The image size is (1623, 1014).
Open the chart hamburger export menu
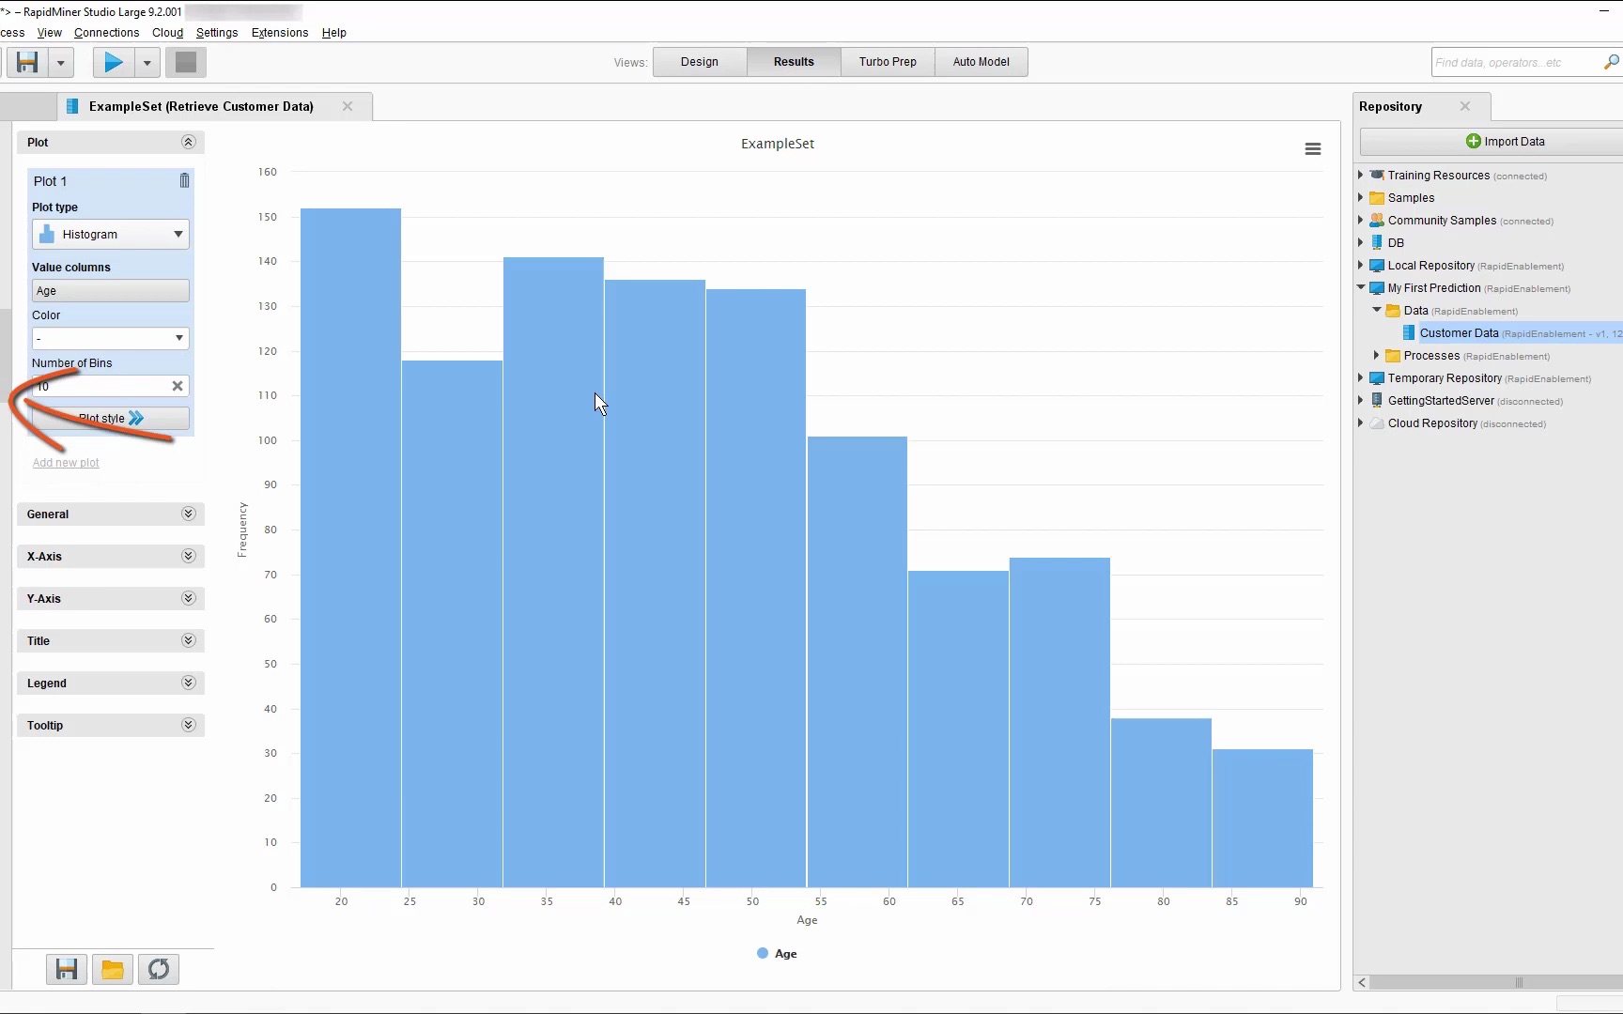(x=1313, y=149)
